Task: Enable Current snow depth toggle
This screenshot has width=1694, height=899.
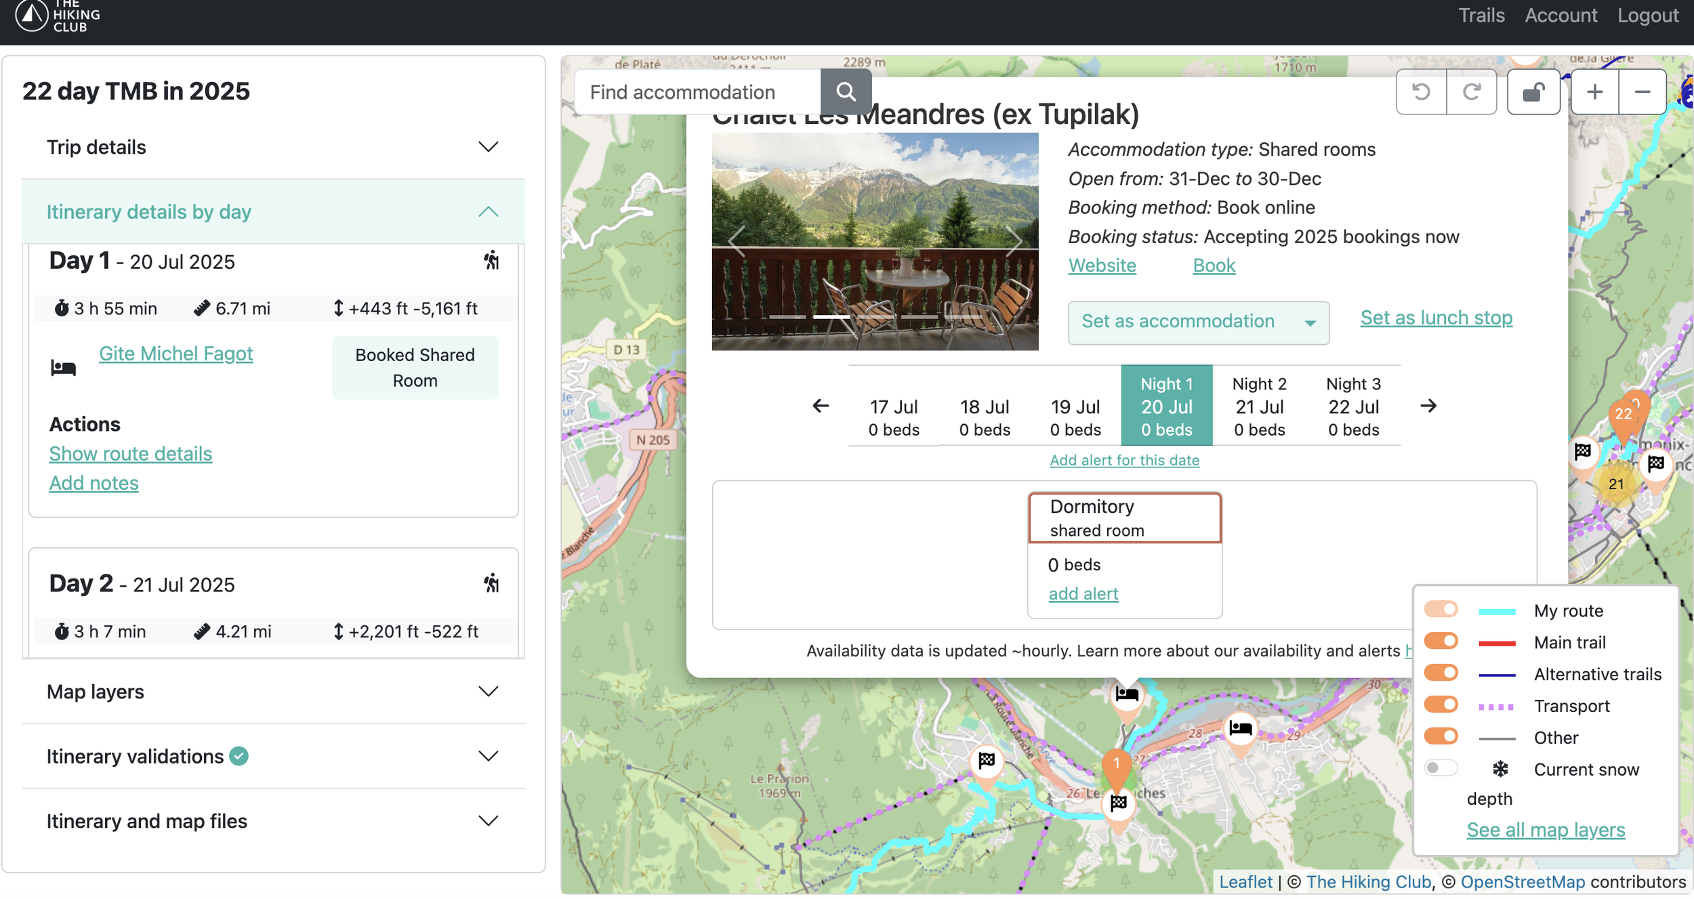Action: [x=1441, y=768]
